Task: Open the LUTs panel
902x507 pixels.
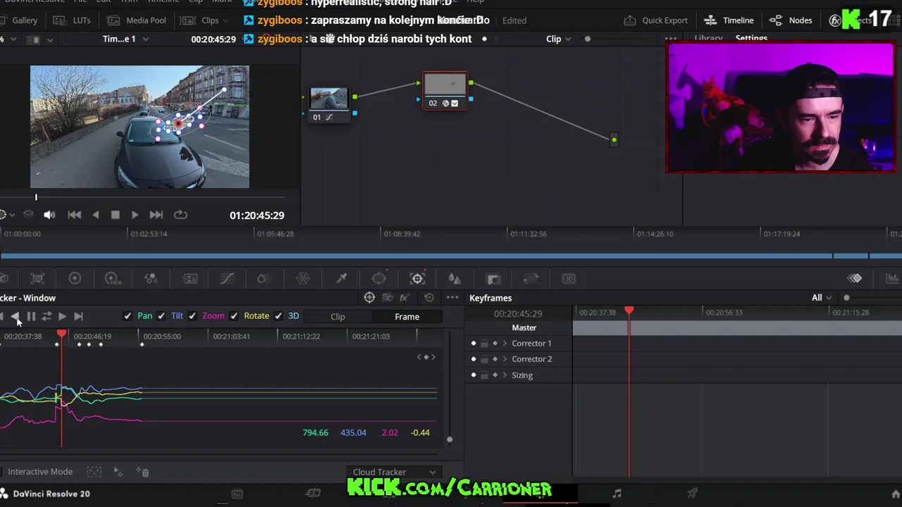Action: [73, 20]
